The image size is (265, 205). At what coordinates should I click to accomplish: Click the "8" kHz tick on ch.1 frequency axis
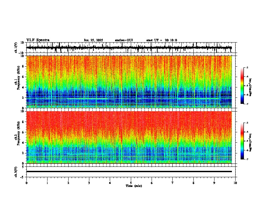click(x=23, y=66)
